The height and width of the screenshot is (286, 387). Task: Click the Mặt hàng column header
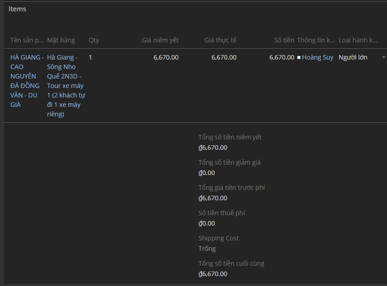pos(61,40)
